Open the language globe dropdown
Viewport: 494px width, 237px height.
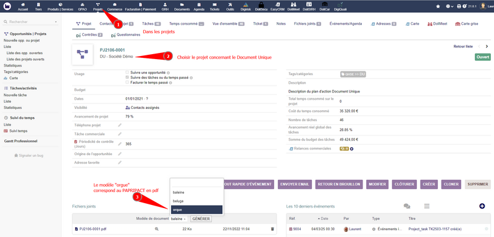pos(450,6)
